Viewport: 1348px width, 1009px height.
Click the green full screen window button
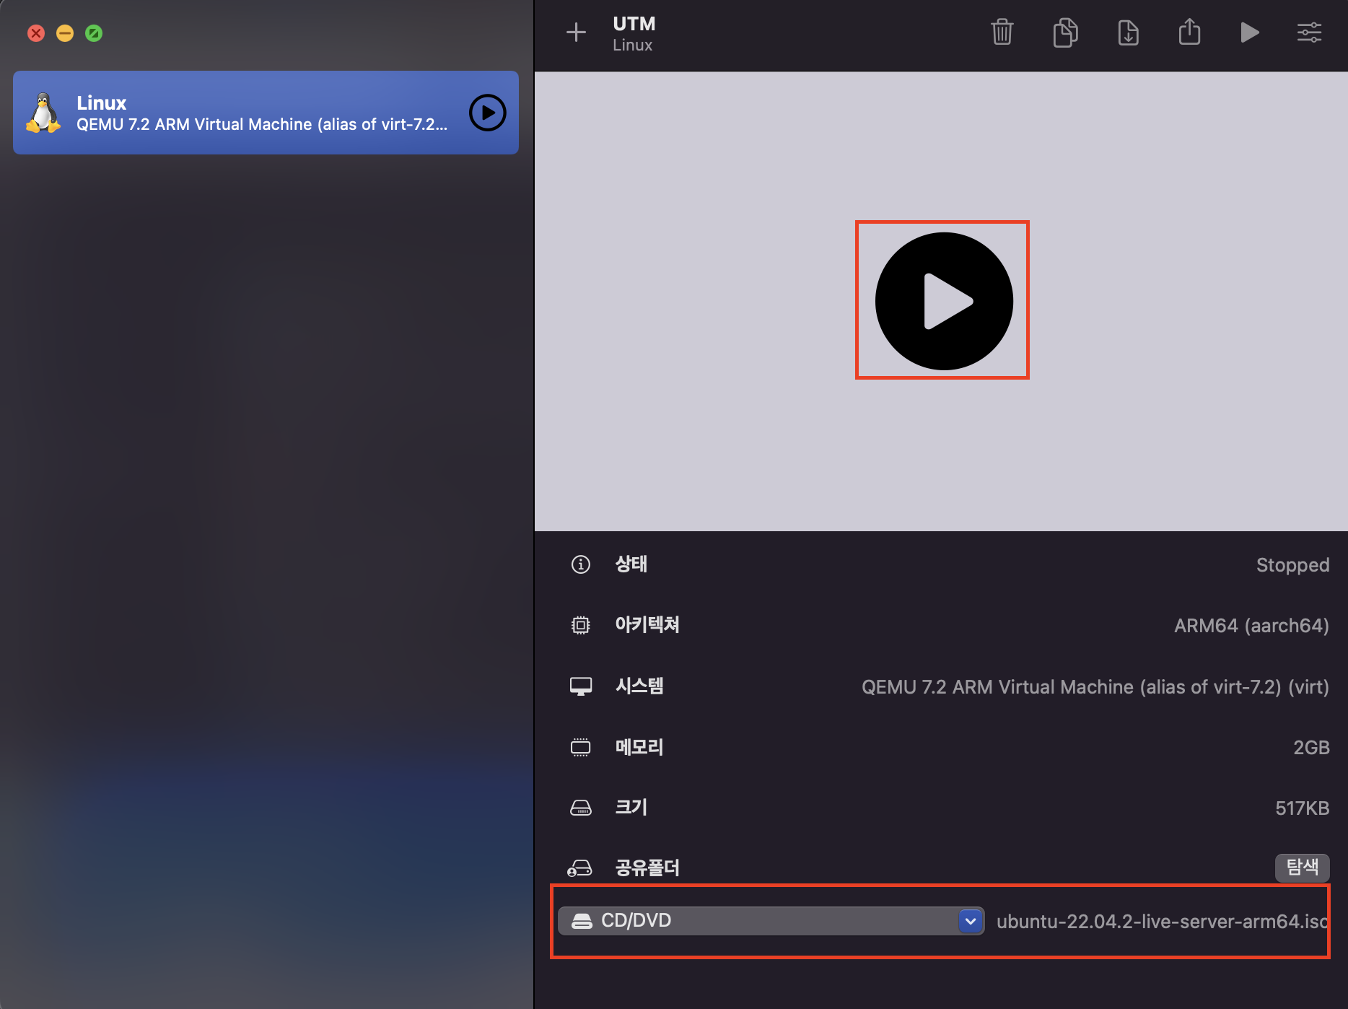pos(94,33)
